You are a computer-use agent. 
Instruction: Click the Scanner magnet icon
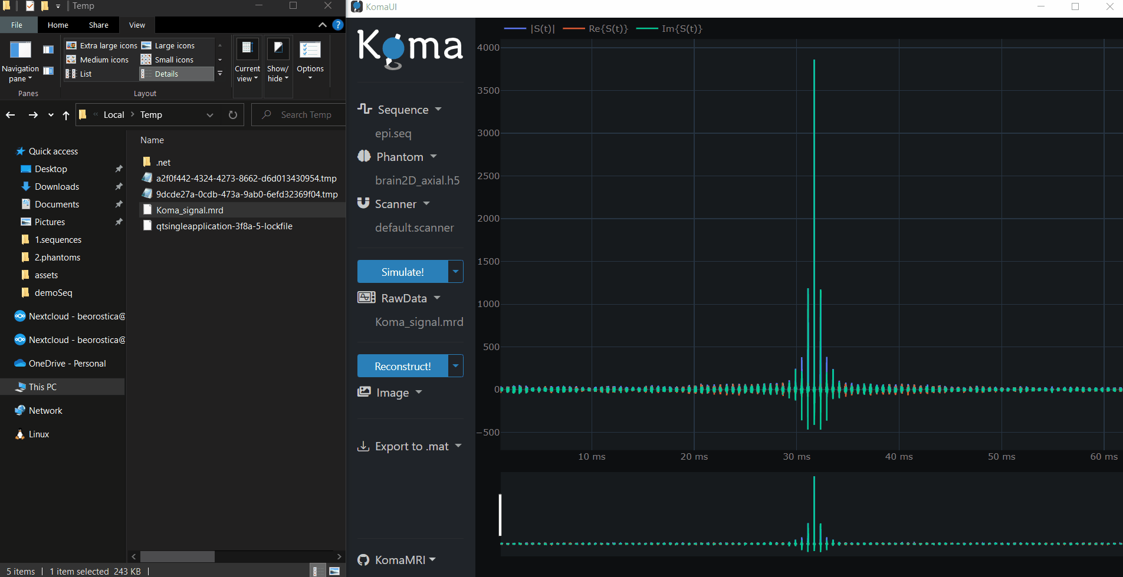click(363, 203)
